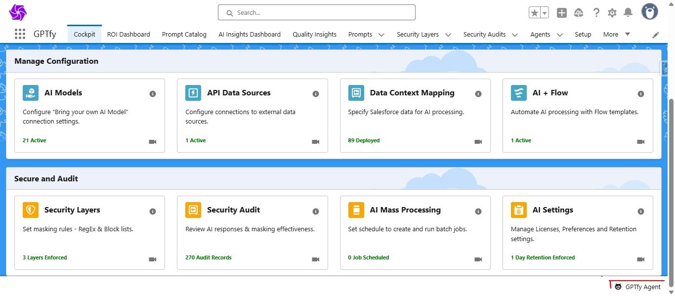This screenshot has width=675, height=296.
Task: Open the Setup gear icon
Action: point(612,13)
